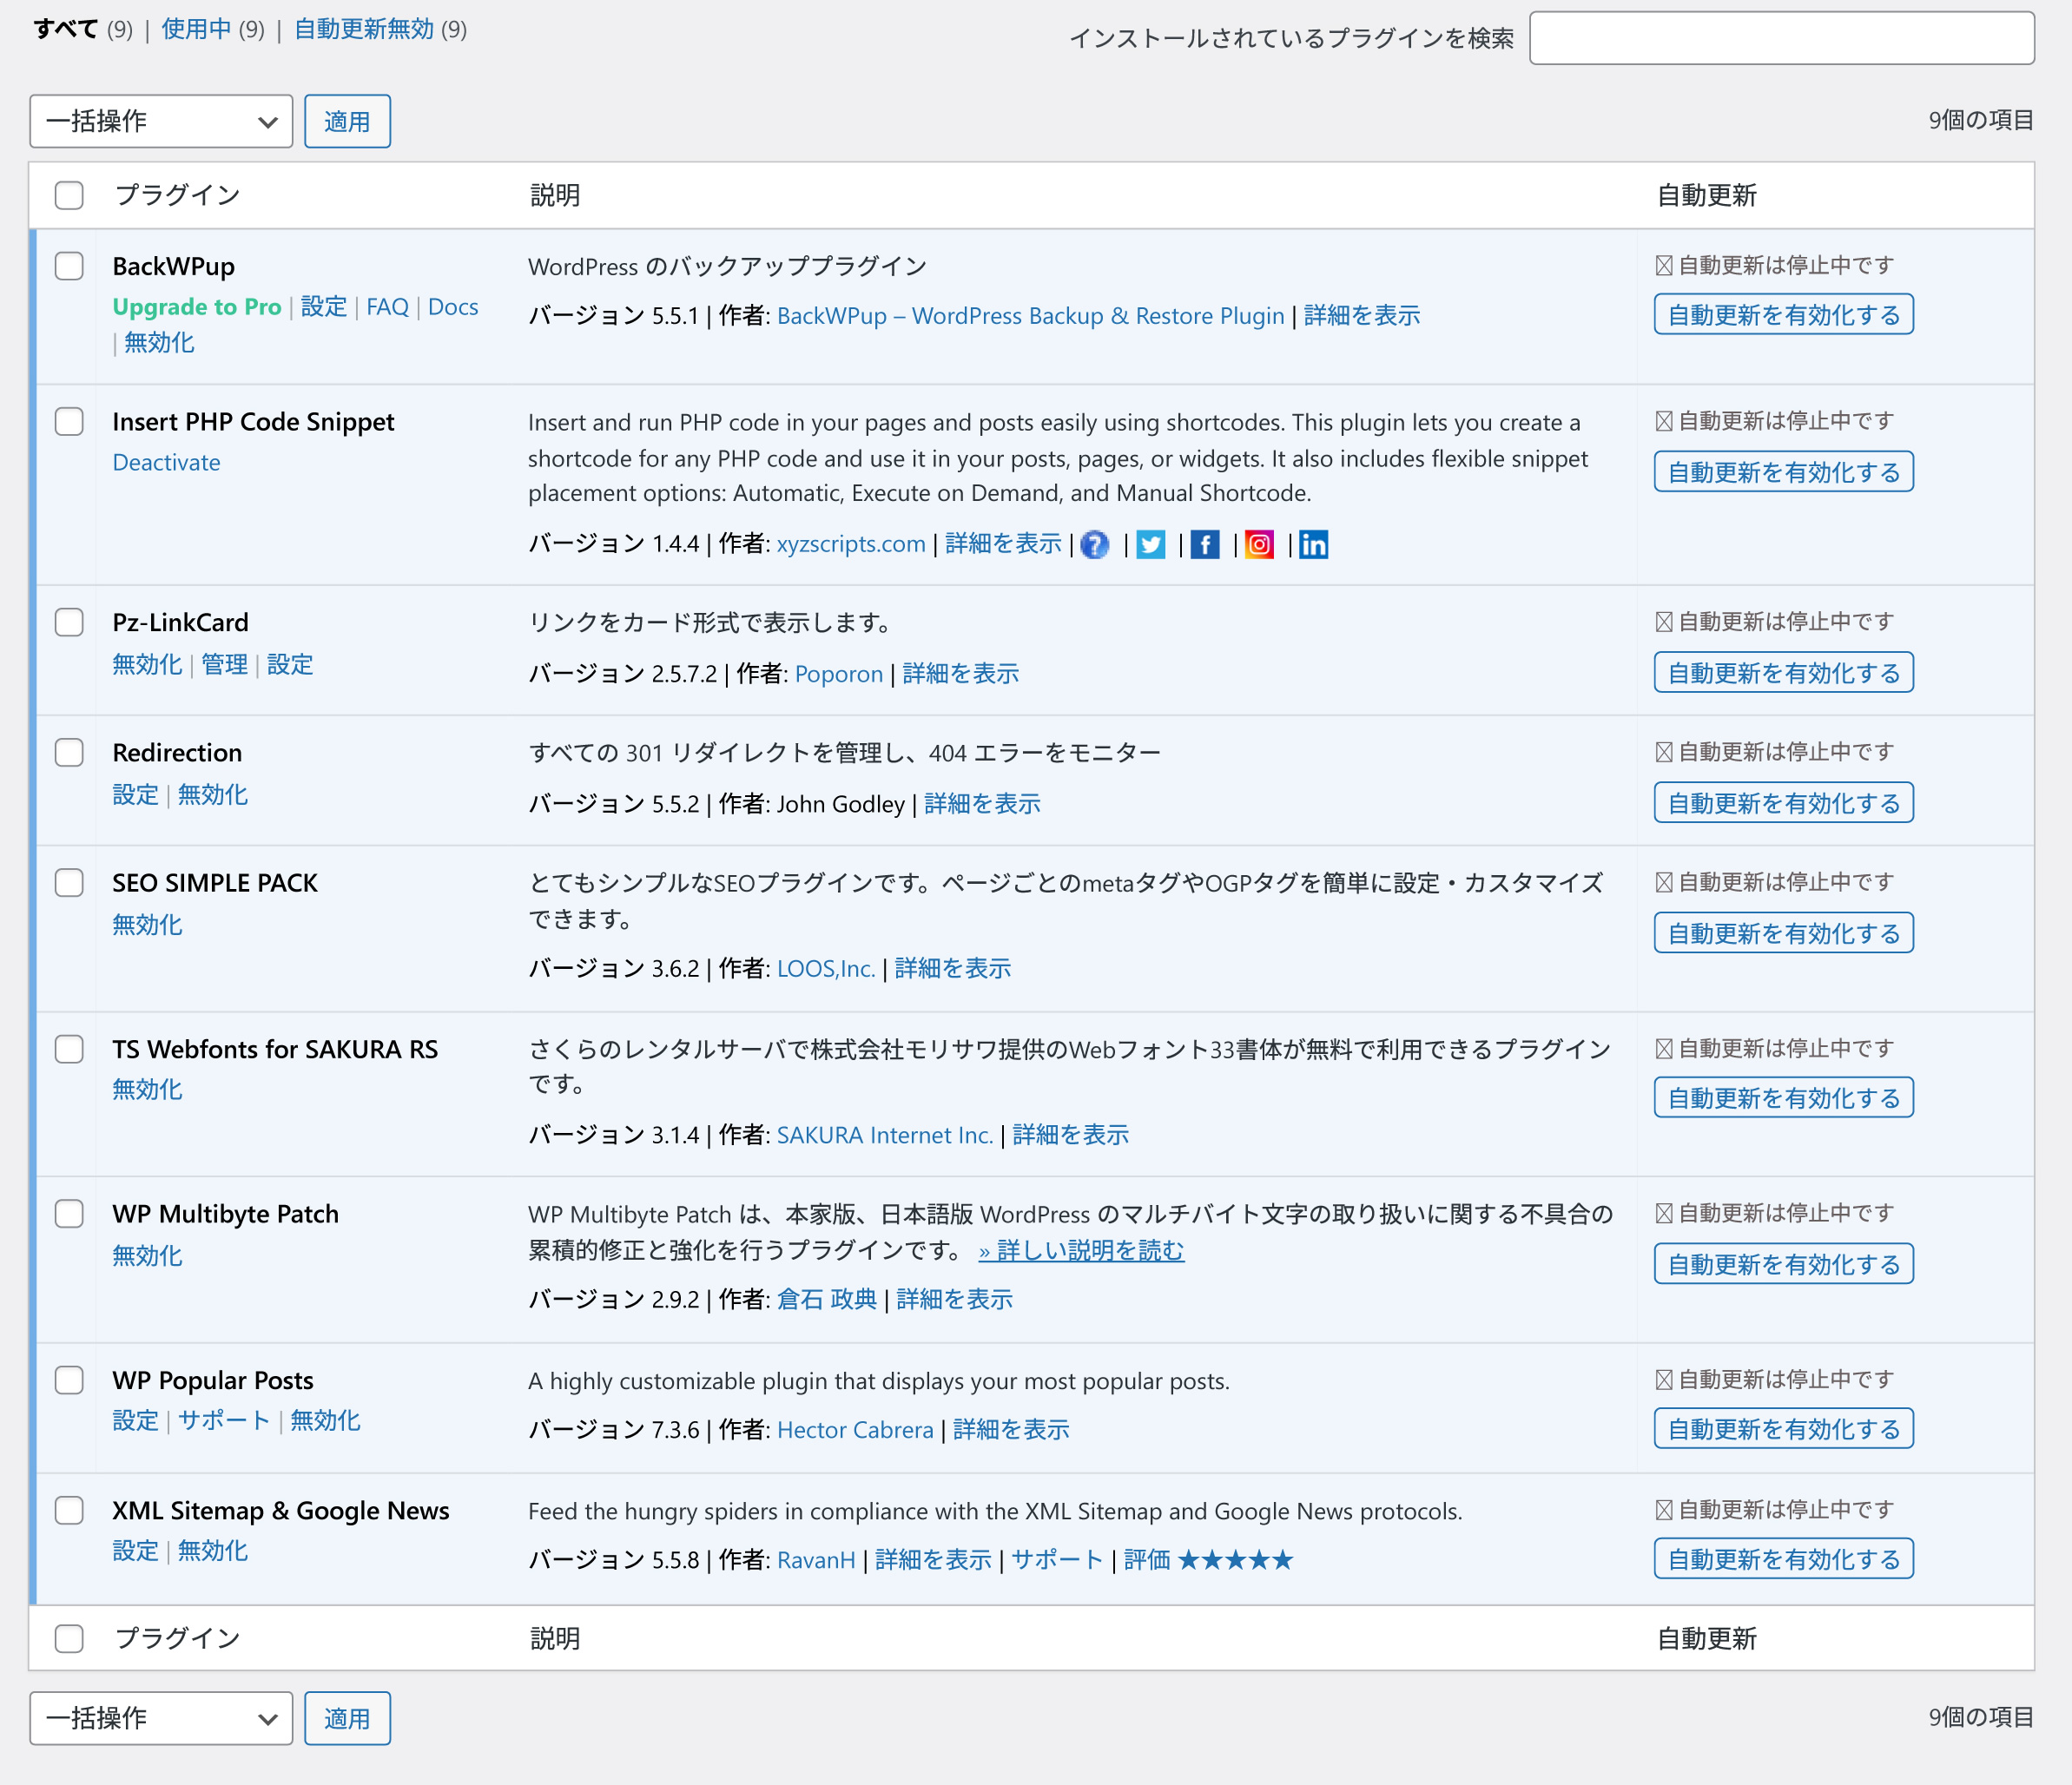Open the 自動更新無効 filter tab

(364, 29)
